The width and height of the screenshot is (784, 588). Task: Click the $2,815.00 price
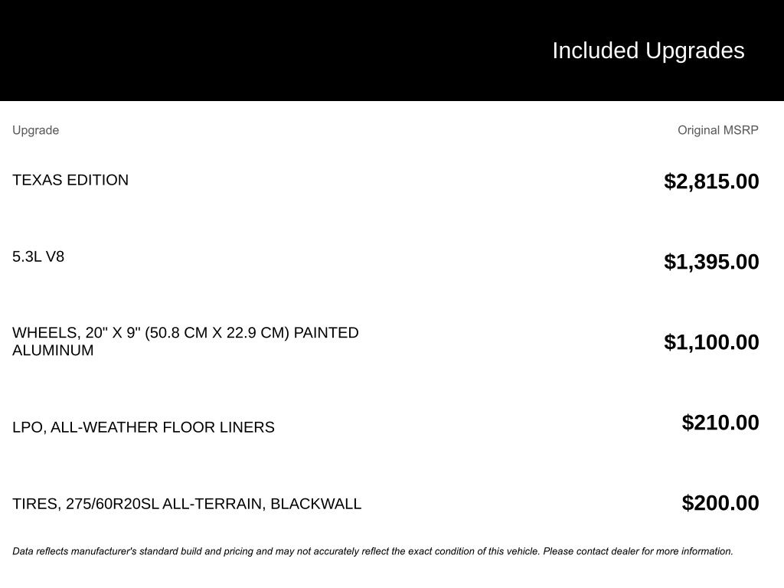[711, 181]
